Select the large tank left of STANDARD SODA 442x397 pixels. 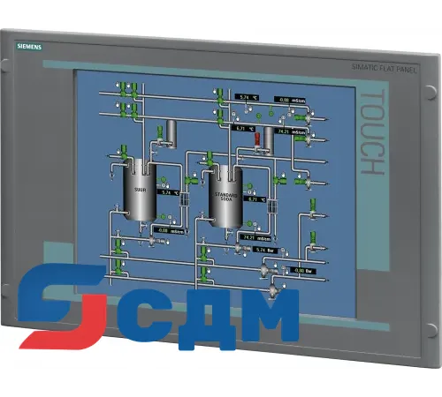140,191
